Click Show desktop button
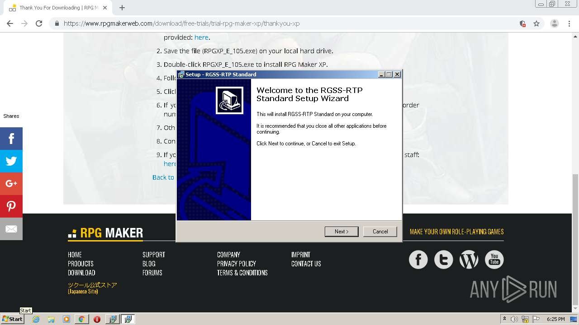This screenshot has width=579, height=325. point(574,319)
